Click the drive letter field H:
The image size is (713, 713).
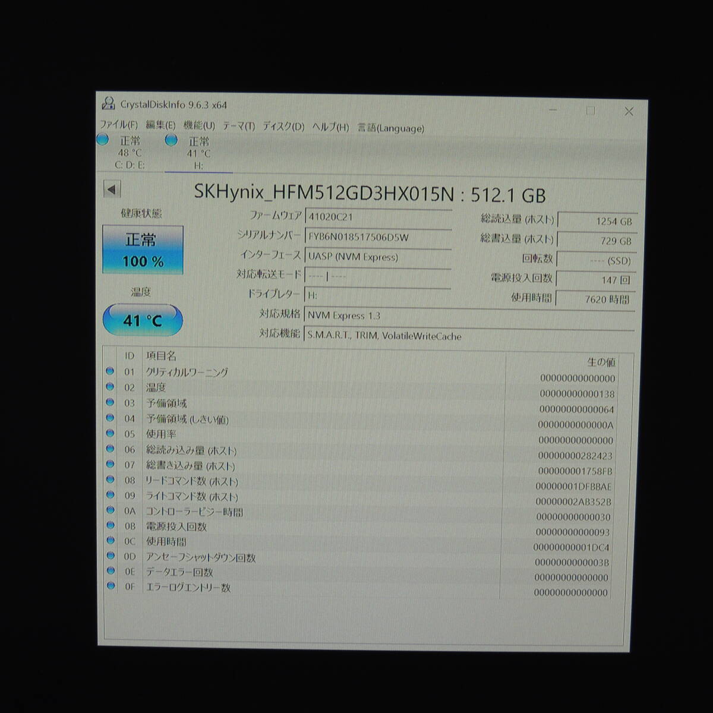(x=378, y=295)
